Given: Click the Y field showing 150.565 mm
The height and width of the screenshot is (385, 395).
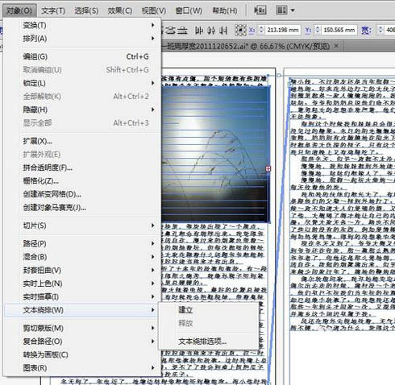Looking at the screenshot, I should pyautogui.click(x=339, y=30).
